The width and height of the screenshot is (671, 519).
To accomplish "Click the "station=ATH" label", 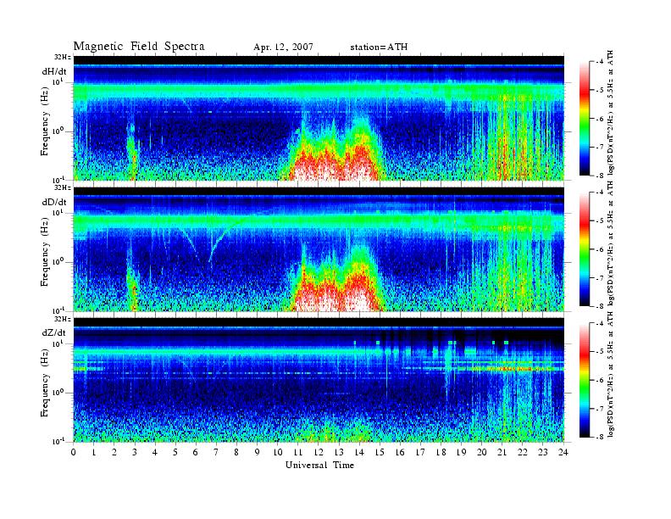I will point(379,47).
